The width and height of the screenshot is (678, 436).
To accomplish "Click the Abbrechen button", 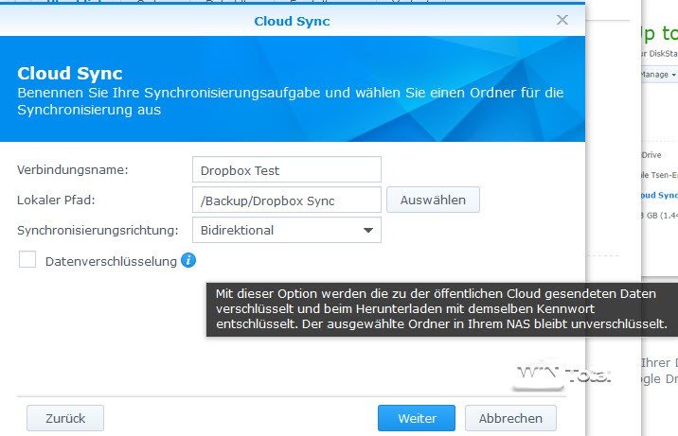I will click(x=510, y=418).
